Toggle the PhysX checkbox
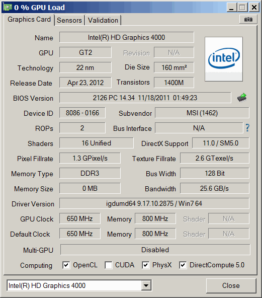Screen dimensions: 262x298 click(145, 265)
